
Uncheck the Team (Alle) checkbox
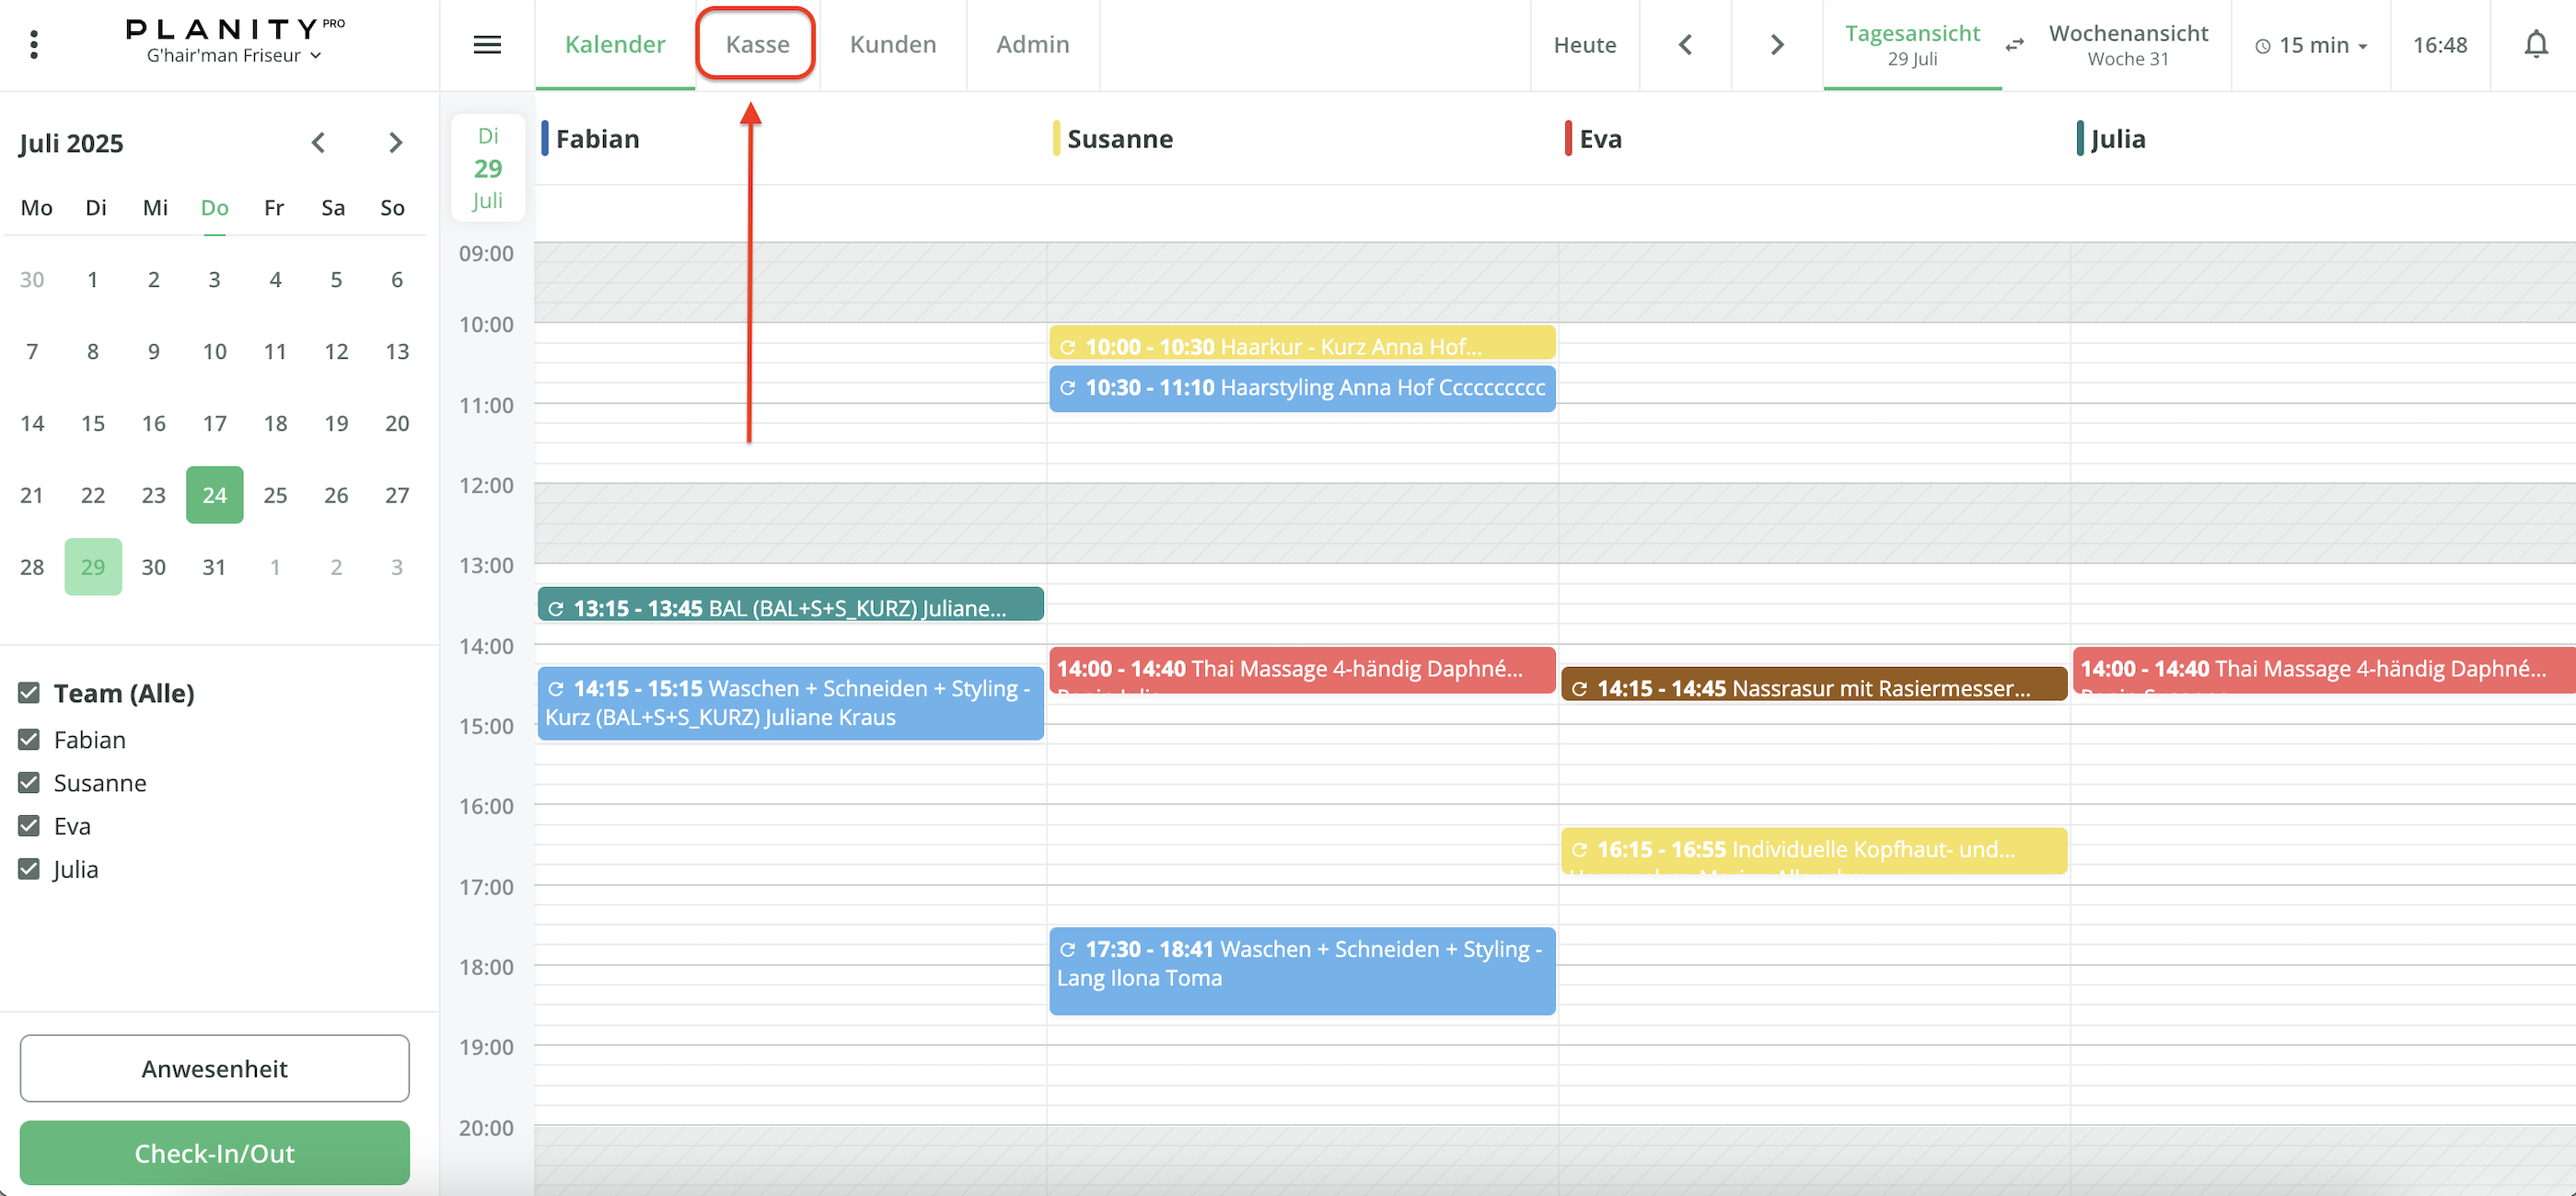(29, 693)
